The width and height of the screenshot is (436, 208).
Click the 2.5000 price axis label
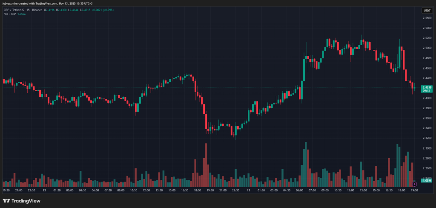426,48
